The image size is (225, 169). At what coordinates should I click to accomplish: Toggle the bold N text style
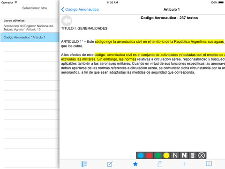184,155
